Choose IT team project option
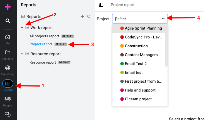Viewport: 204px width, 120px height. 139,99
